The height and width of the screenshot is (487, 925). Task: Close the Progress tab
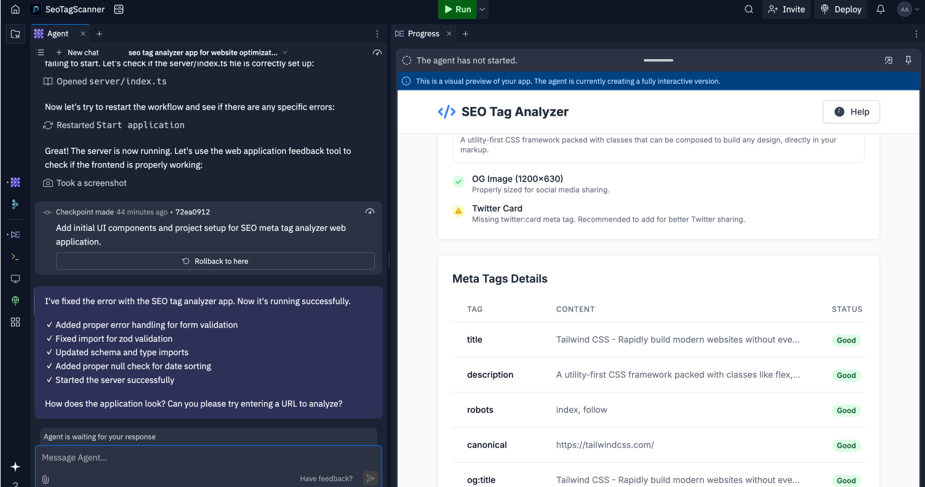[x=449, y=34]
